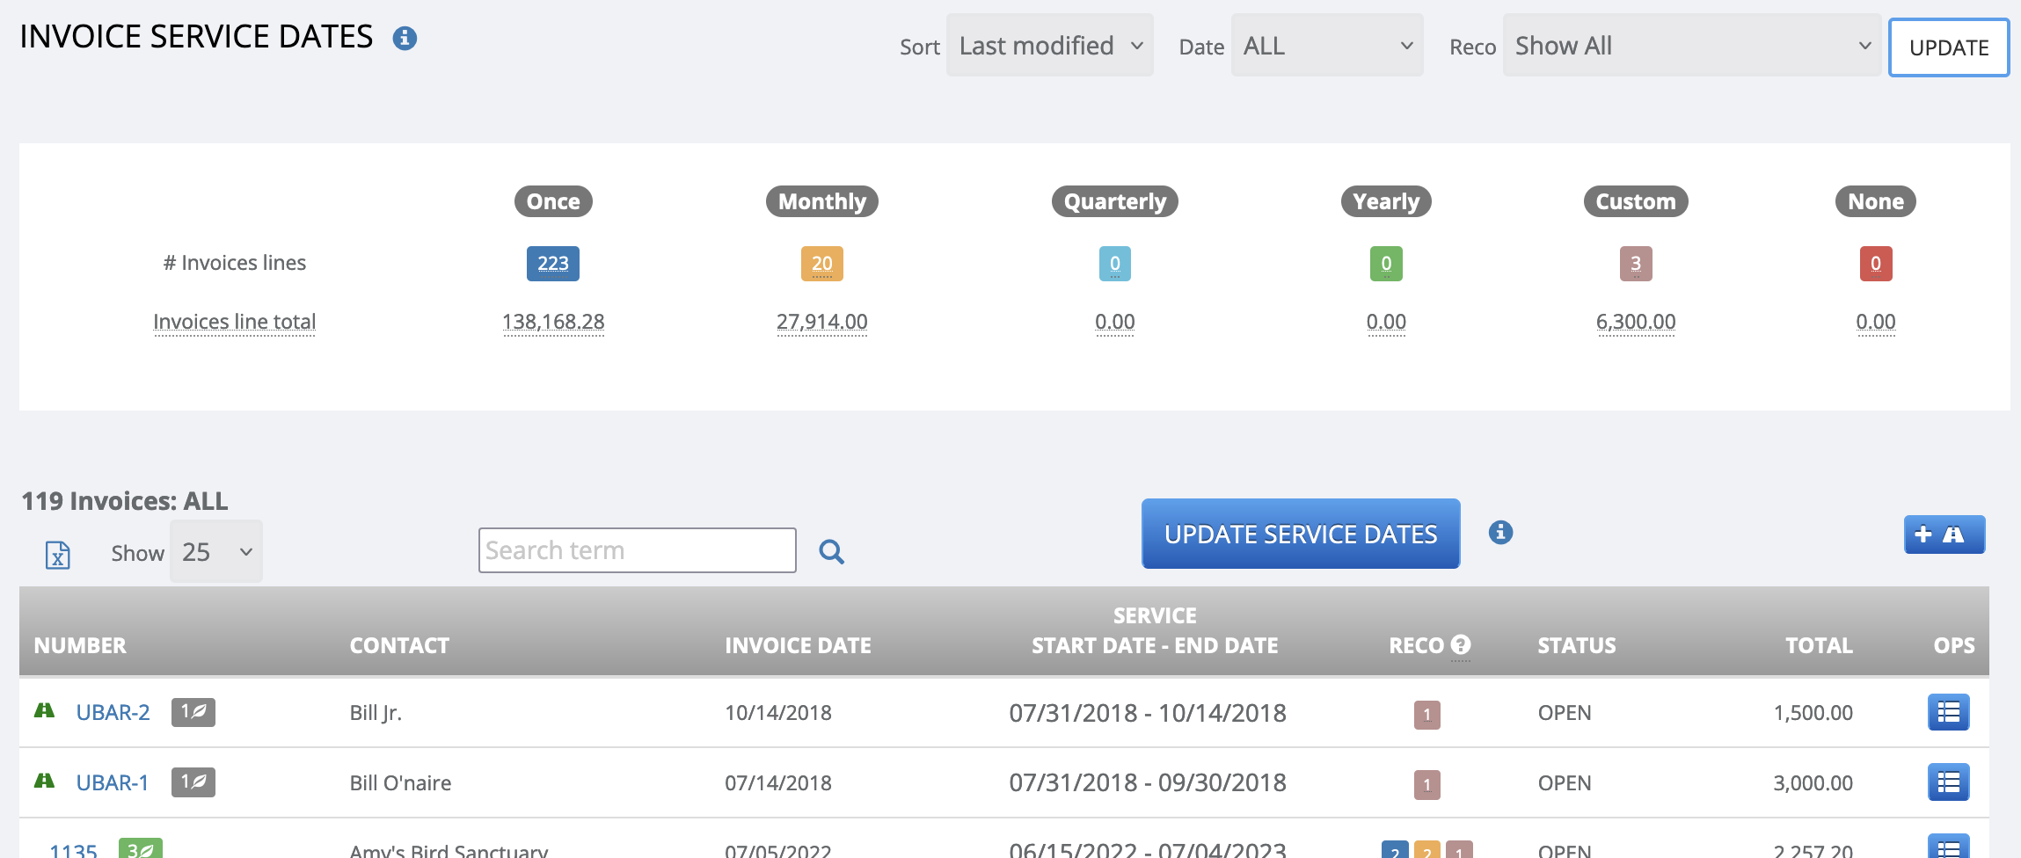Image resolution: width=2021 pixels, height=858 pixels.
Task: Click the RECO help question mark icon
Action: [x=1461, y=644]
